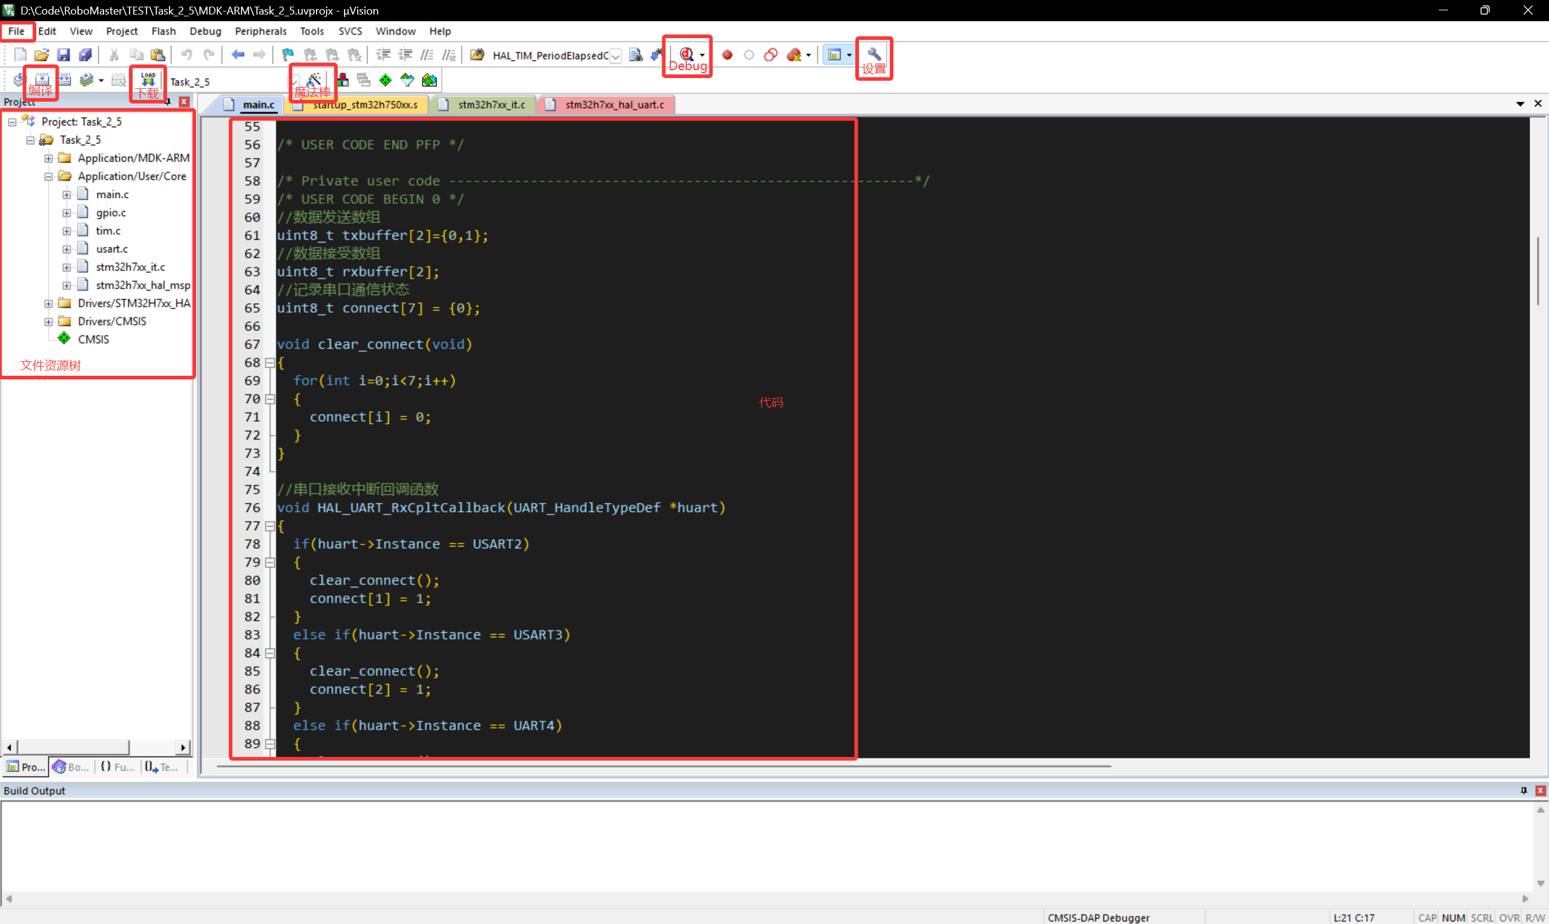
Task: Open the Configuration wrench icon
Action: point(874,54)
